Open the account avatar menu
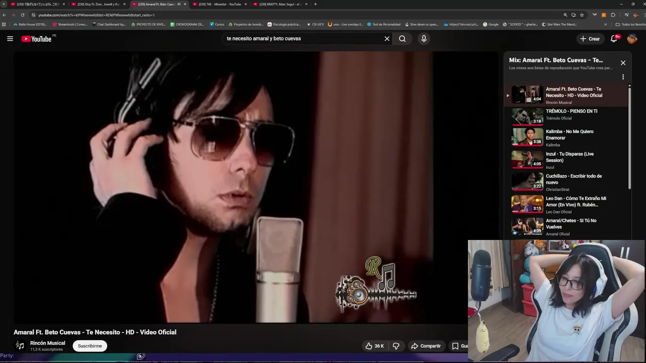 click(x=632, y=39)
